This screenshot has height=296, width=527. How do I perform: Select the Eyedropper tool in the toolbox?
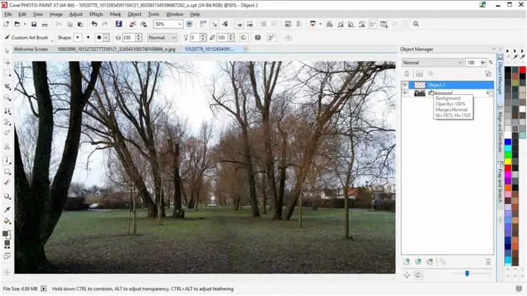[x=7, y=210]
